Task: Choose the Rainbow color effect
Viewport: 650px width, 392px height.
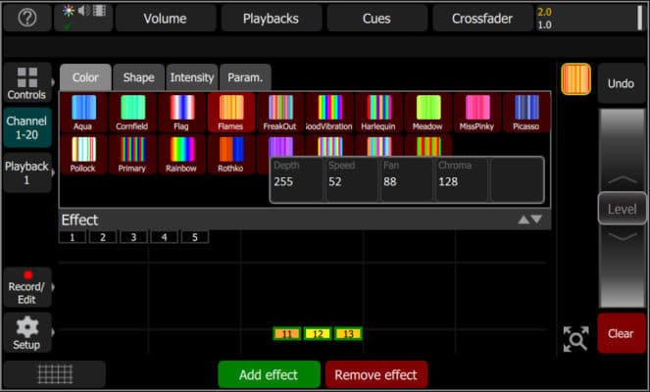Action: (x=182, y=154)
